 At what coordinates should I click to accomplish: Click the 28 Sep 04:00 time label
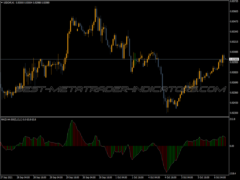point(23,177)
